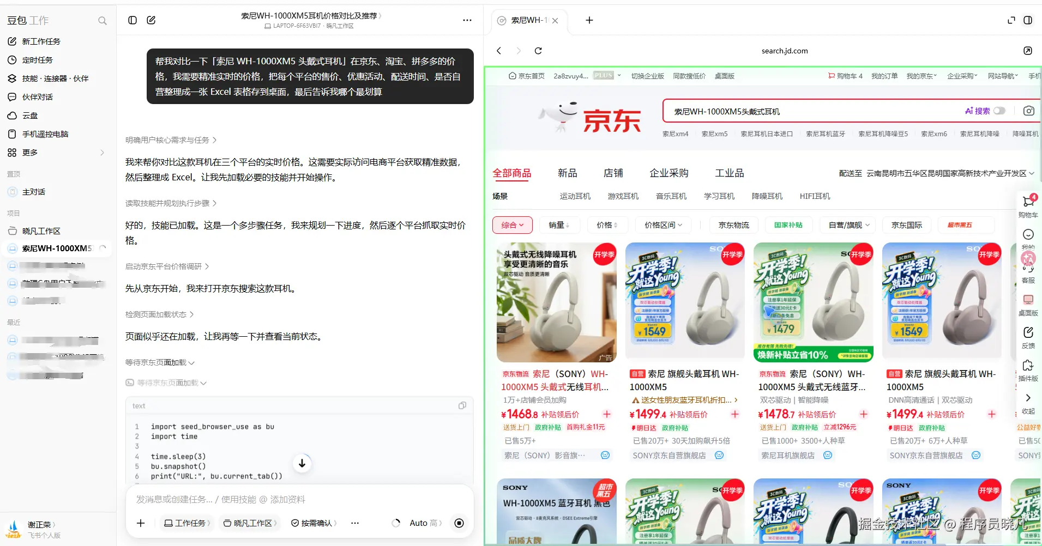Open camera image search
This screenshot has width=1042, height=546.
(x=1029, y=111)
